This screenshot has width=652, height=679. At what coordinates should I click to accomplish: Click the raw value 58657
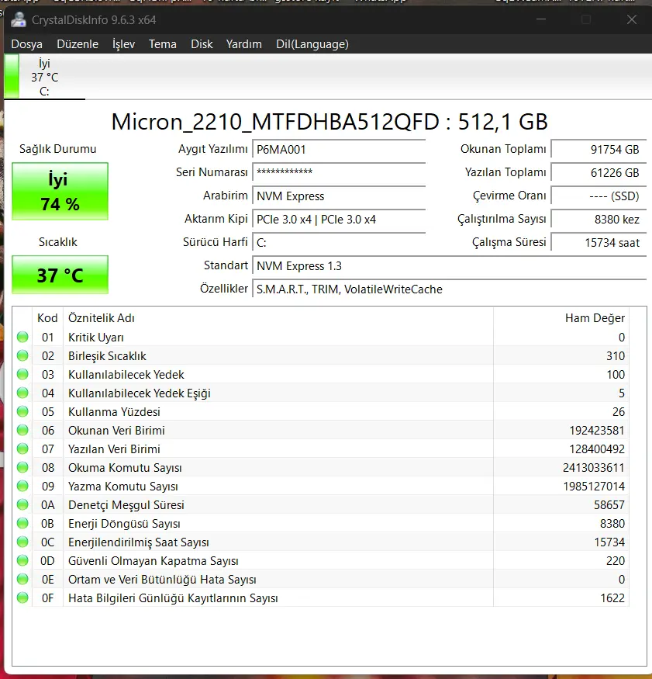pyautogui.click(x=609, y=505)
